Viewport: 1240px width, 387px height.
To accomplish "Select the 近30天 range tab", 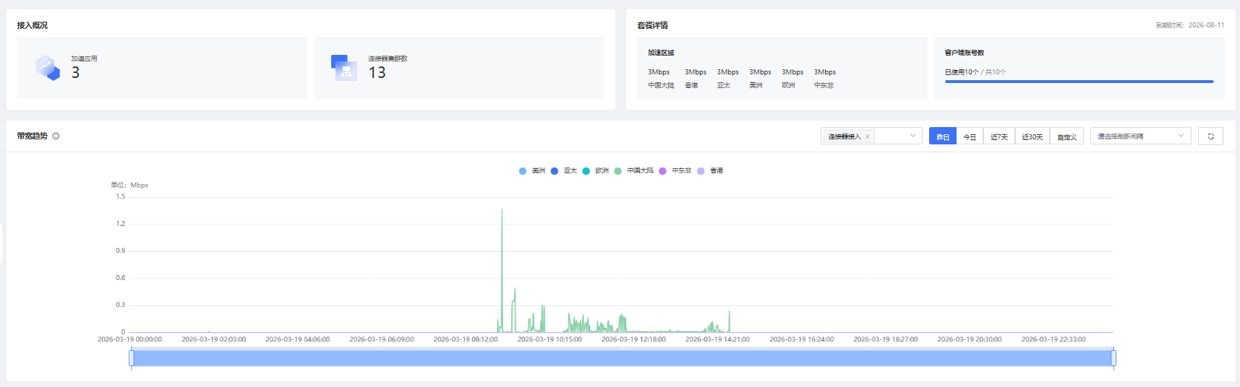I will point(1032,136).
